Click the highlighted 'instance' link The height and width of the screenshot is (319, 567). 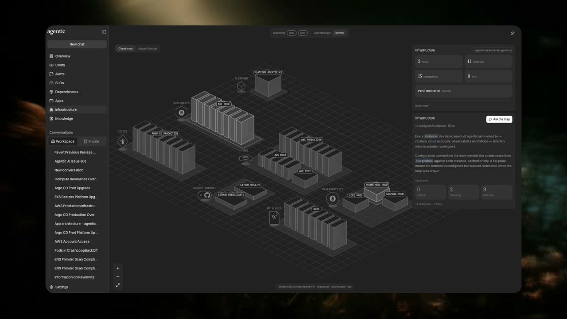coord(431,136)
